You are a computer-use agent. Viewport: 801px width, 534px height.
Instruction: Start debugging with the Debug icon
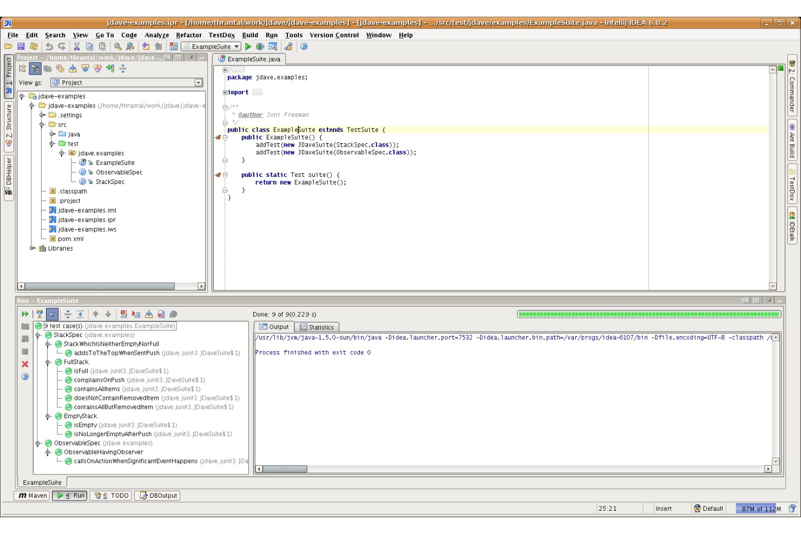(x=260, y=47)
